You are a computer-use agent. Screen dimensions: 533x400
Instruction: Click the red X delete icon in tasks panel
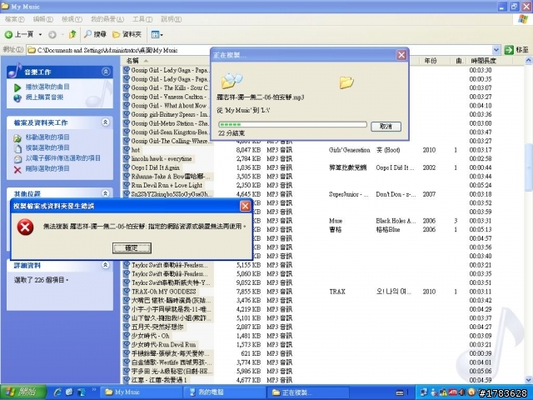(x=17, y=169)
